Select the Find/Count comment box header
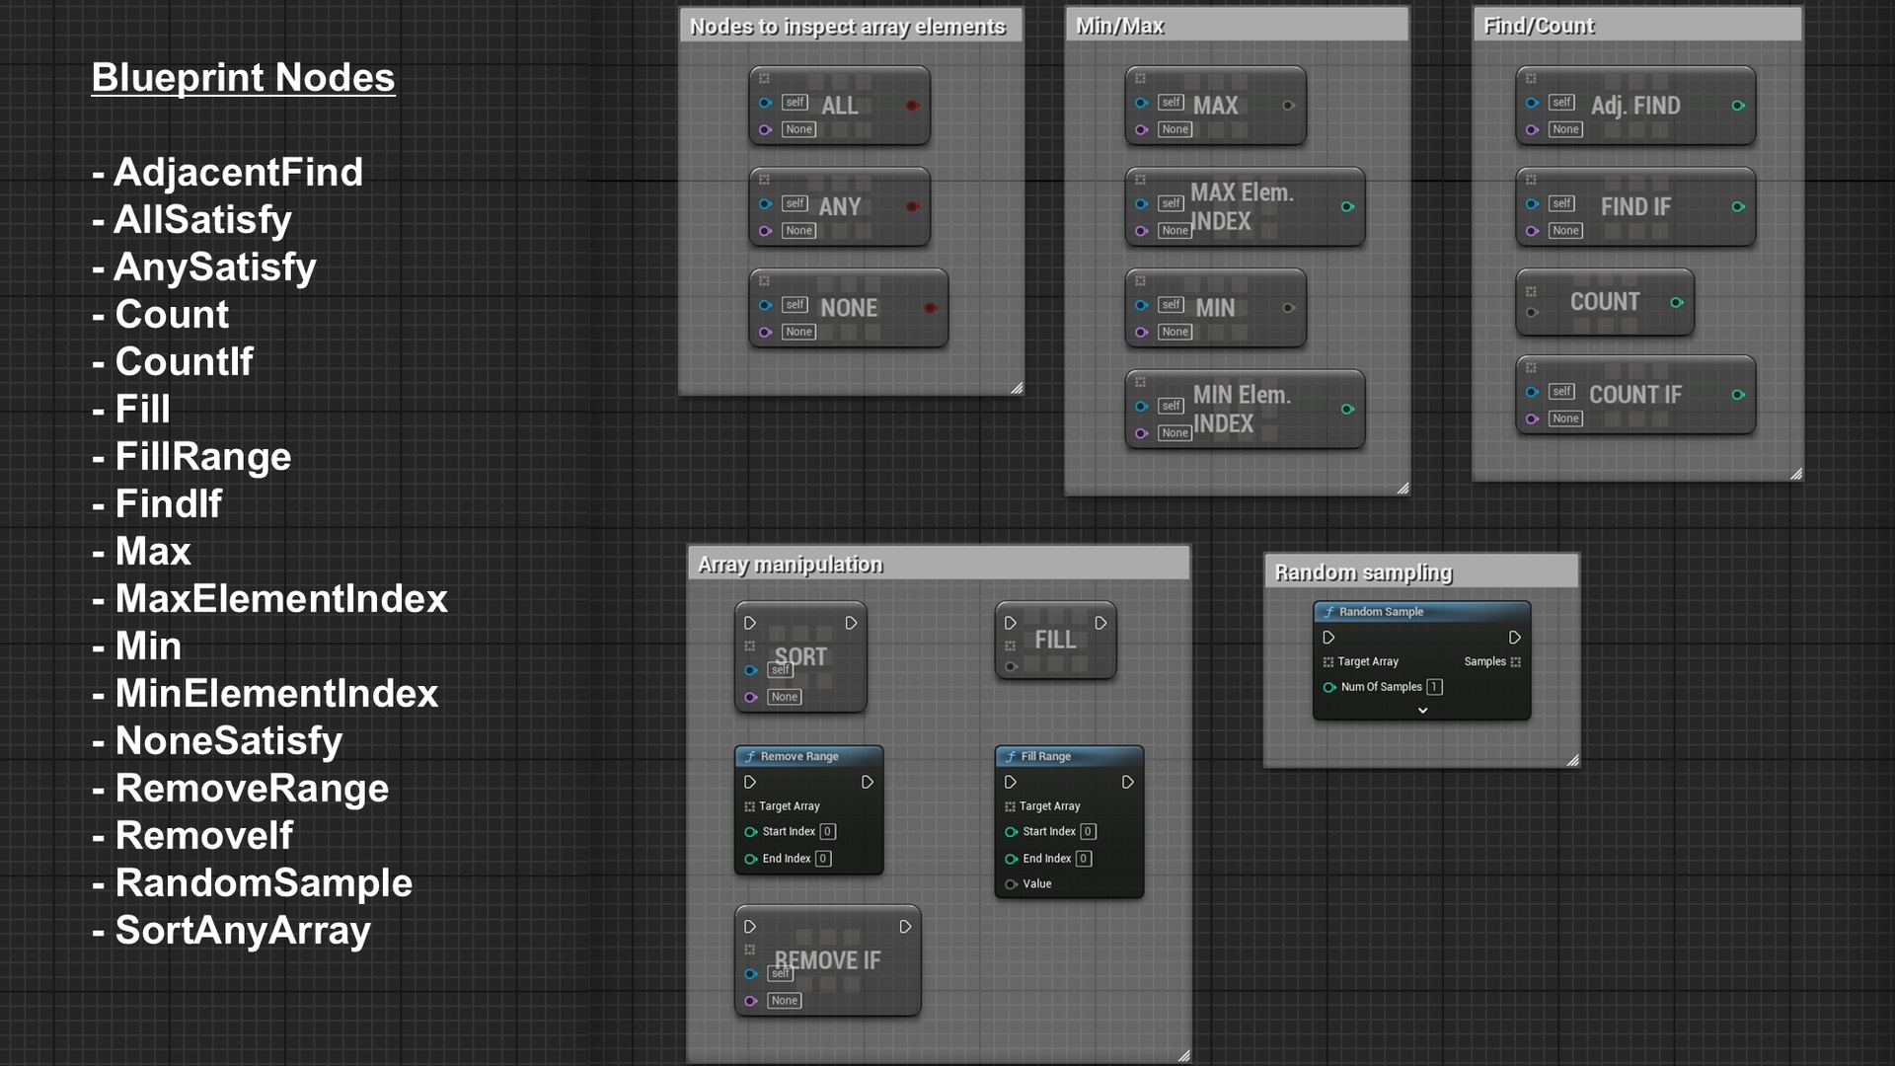 tap(1637, 26)
